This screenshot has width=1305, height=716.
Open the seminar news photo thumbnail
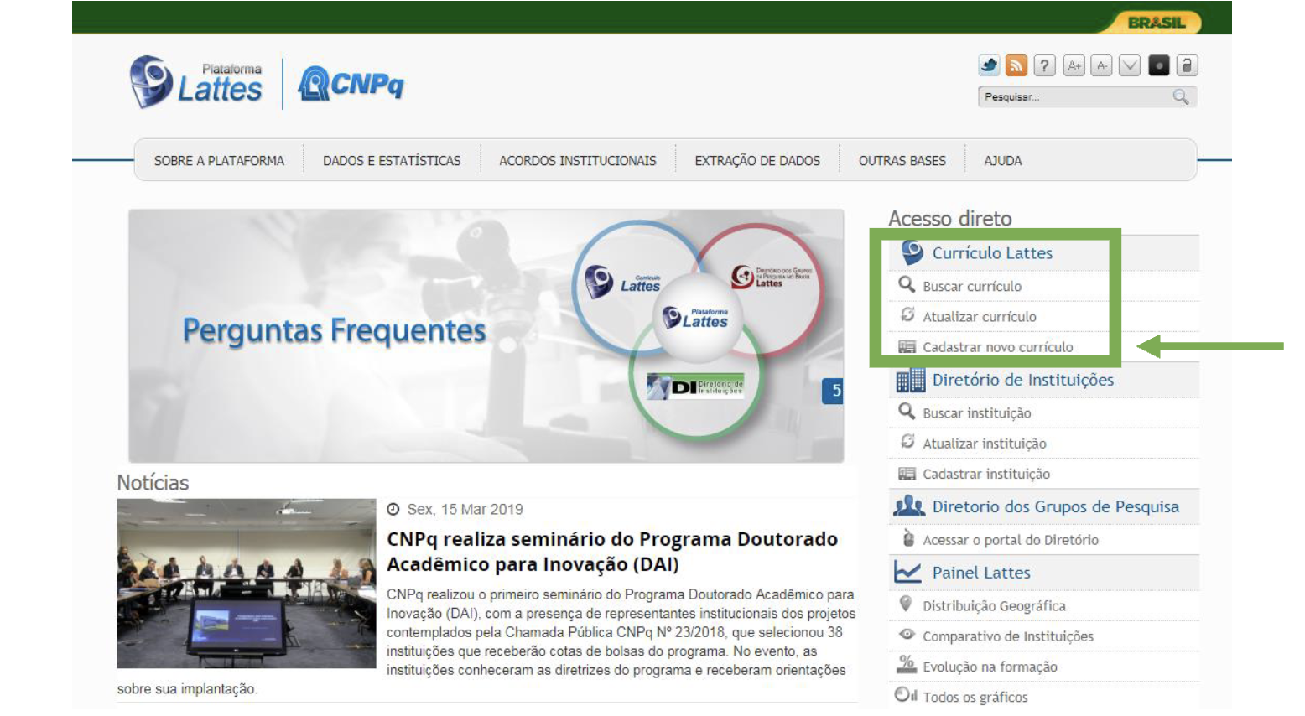(247, 584)
